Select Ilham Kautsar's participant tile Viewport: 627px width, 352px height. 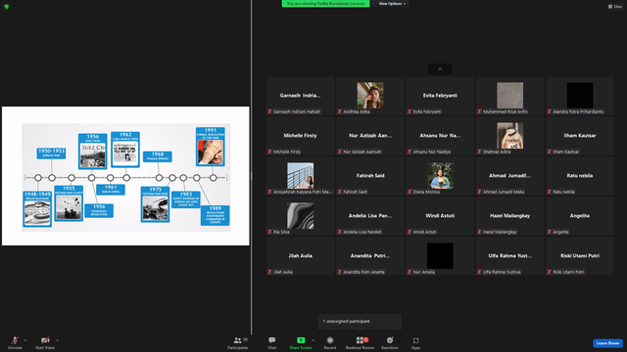[580, 136]
